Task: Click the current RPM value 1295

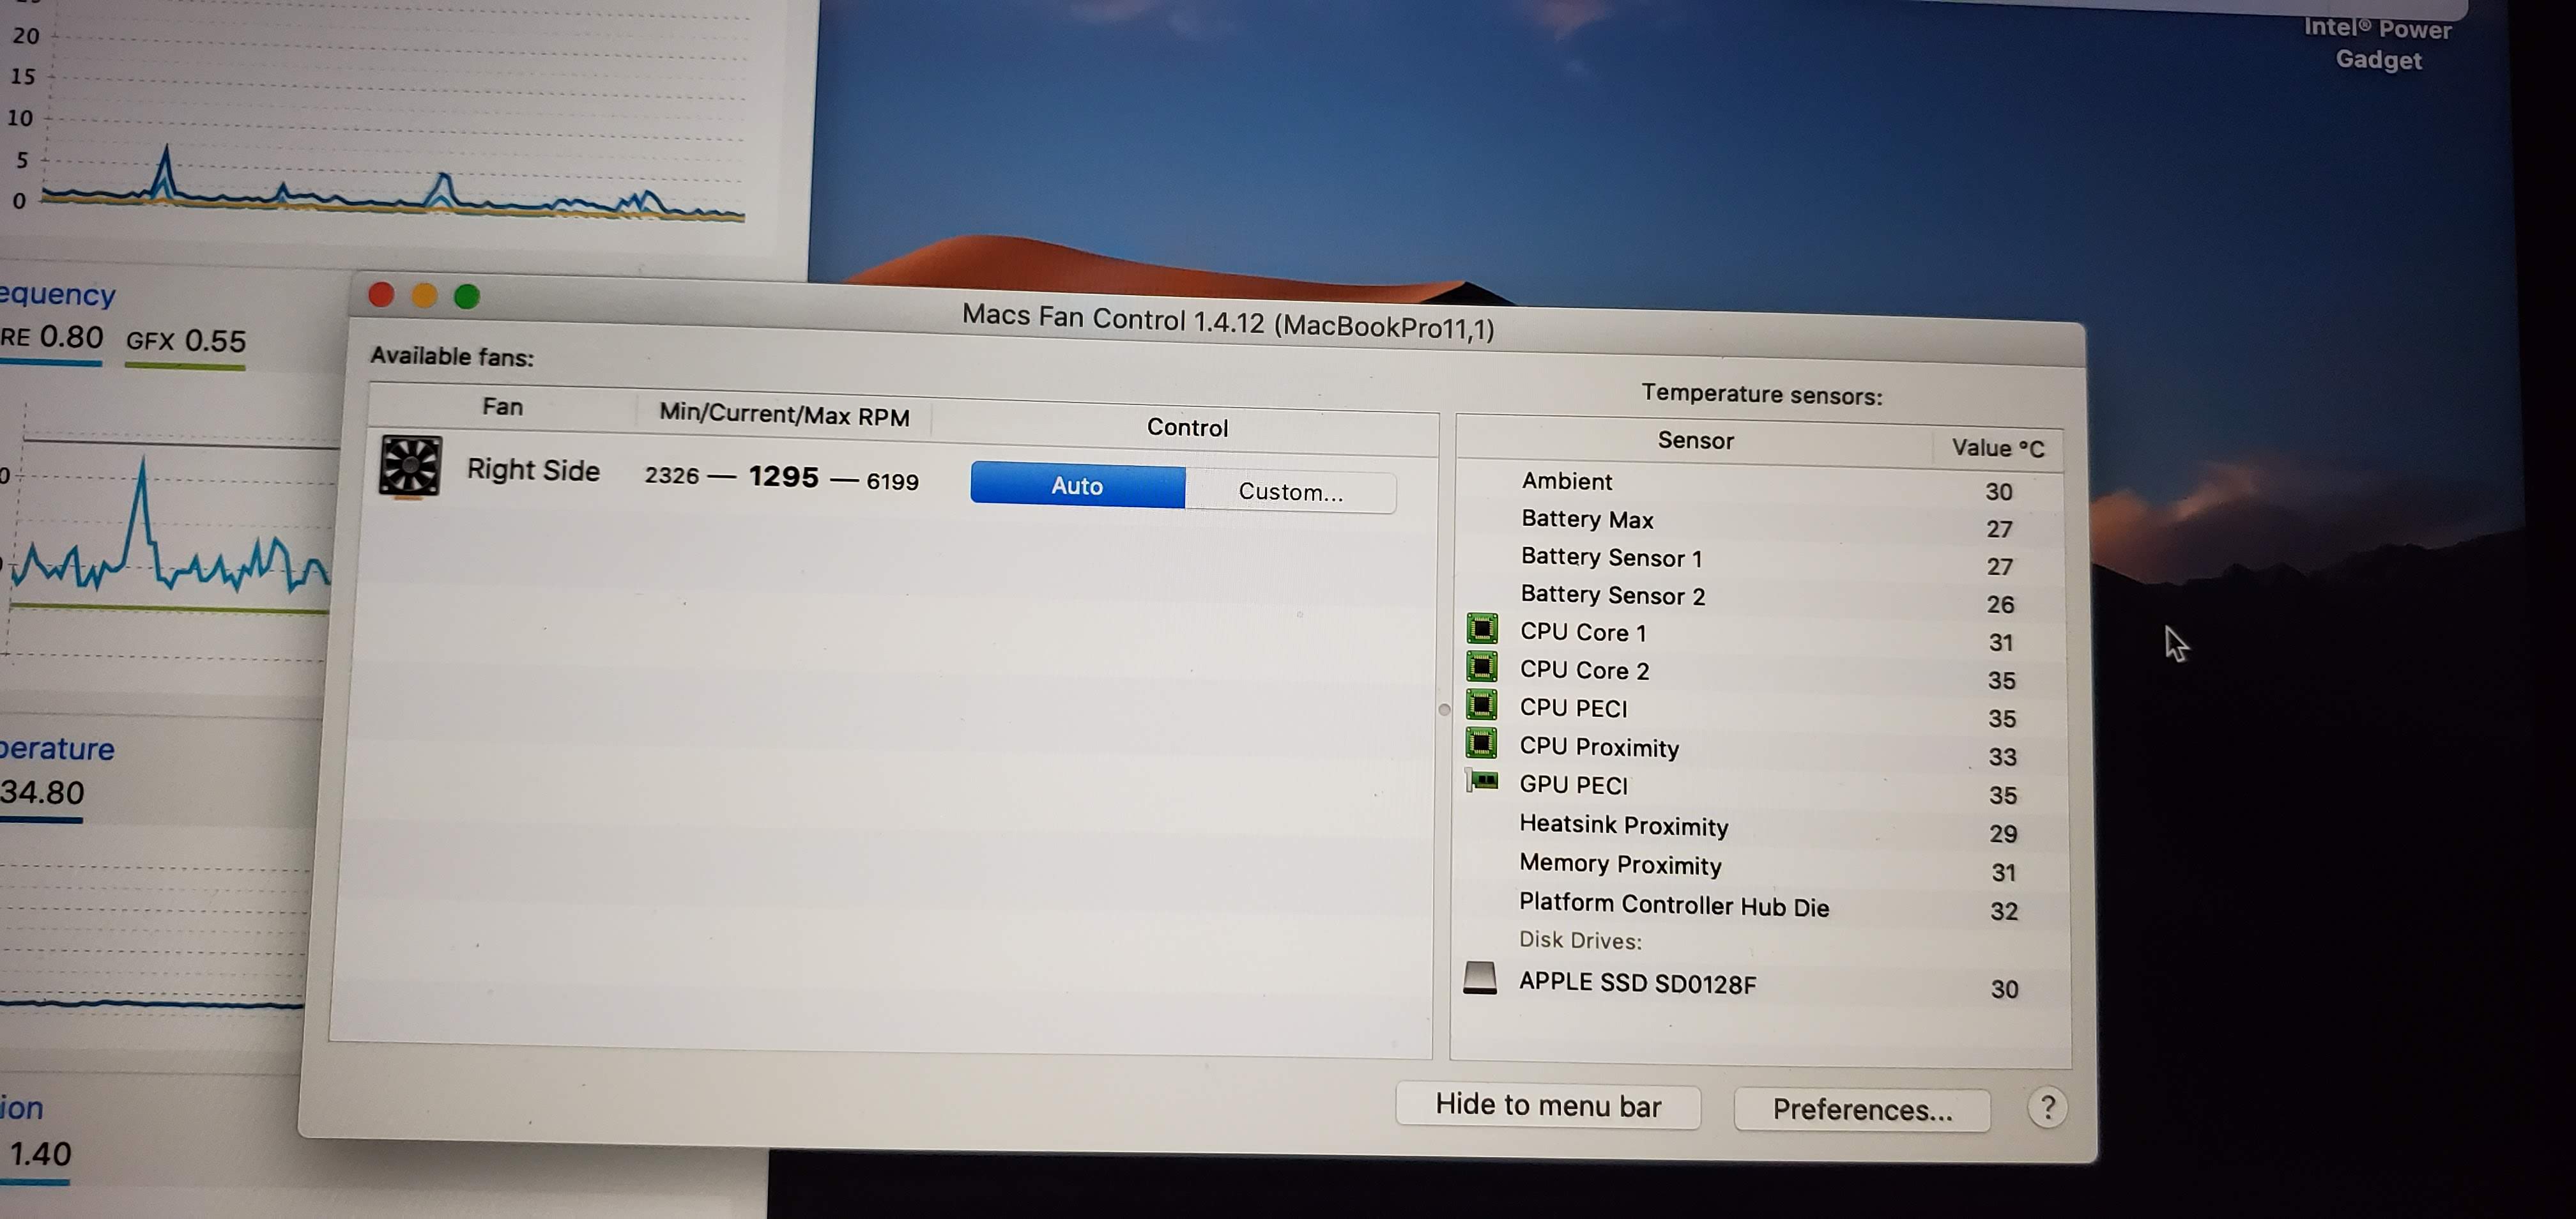Action: pyautogui.click(x=784, y=477)
